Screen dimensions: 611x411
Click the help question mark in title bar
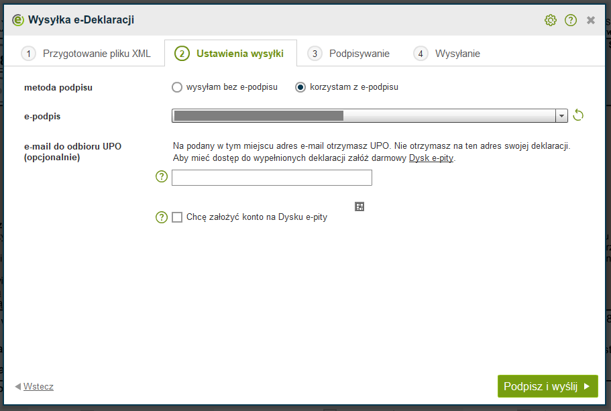pyautogui.click(x=571, y=20)
